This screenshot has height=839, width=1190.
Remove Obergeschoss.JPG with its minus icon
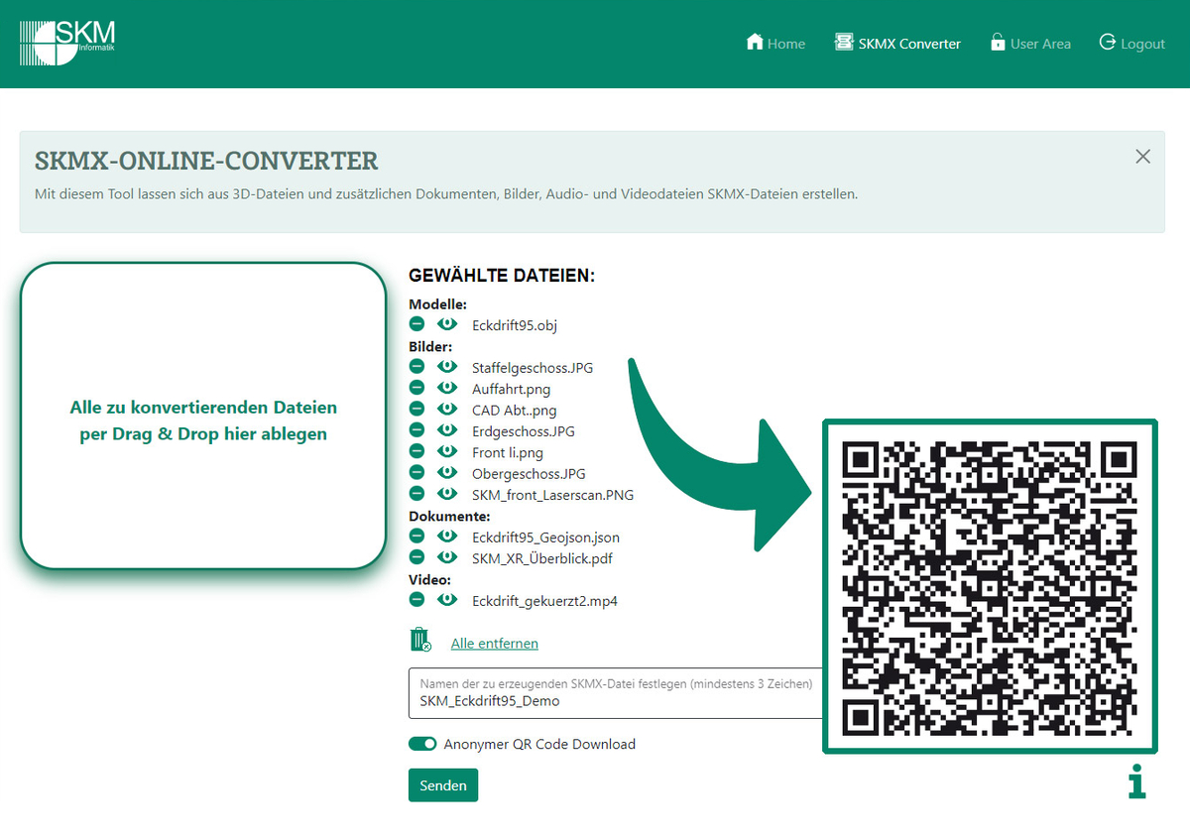point(417,473)
